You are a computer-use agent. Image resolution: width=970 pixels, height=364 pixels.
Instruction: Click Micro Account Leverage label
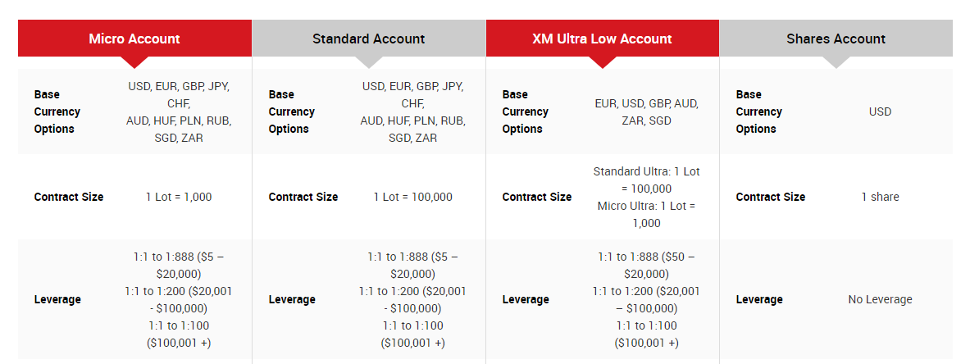57,299
